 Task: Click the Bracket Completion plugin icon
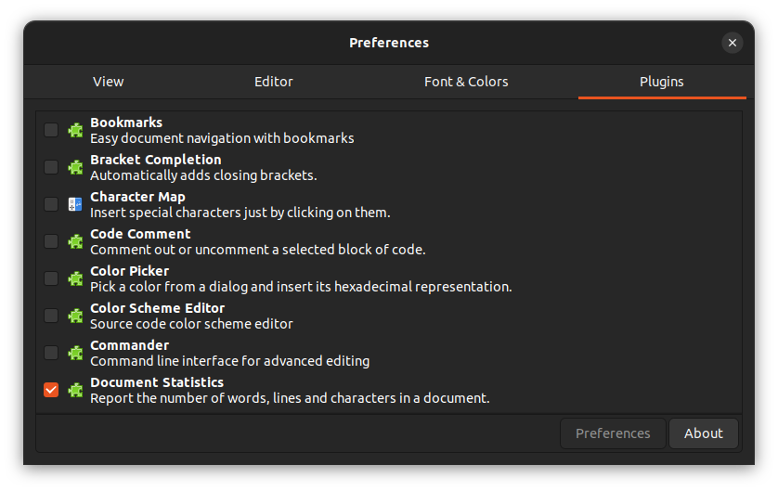pyautogui.click(x=75, y=167)
